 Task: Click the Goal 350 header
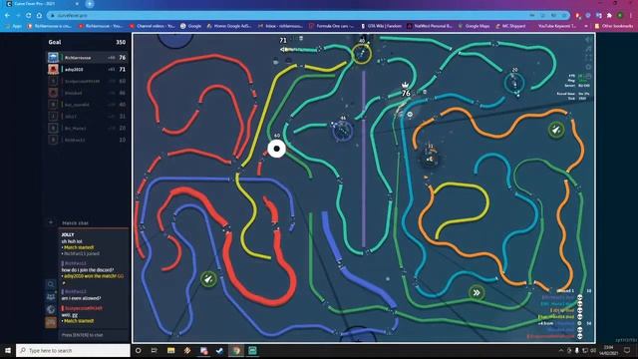click(87, 42)
